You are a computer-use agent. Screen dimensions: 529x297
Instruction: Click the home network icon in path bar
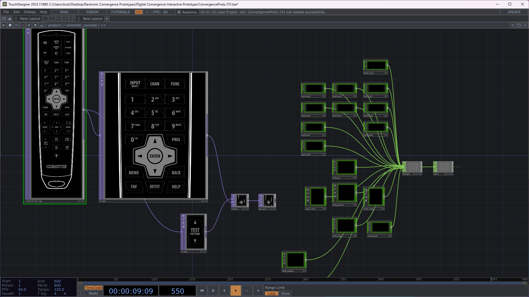pos(42,25)
